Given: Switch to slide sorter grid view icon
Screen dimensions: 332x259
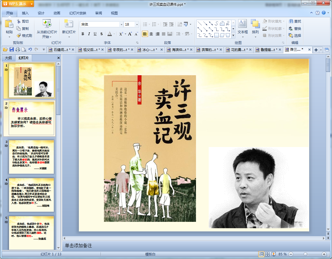Looking at the screenshot, I should pos(268,254).
